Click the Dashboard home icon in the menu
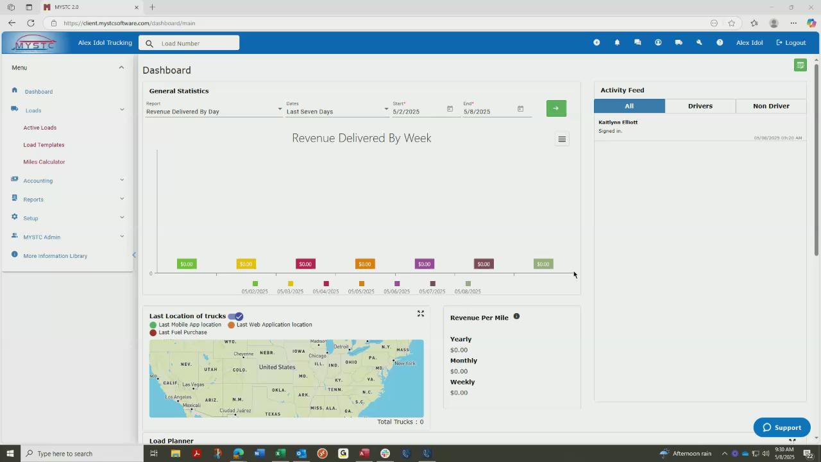 coord(14,90)
